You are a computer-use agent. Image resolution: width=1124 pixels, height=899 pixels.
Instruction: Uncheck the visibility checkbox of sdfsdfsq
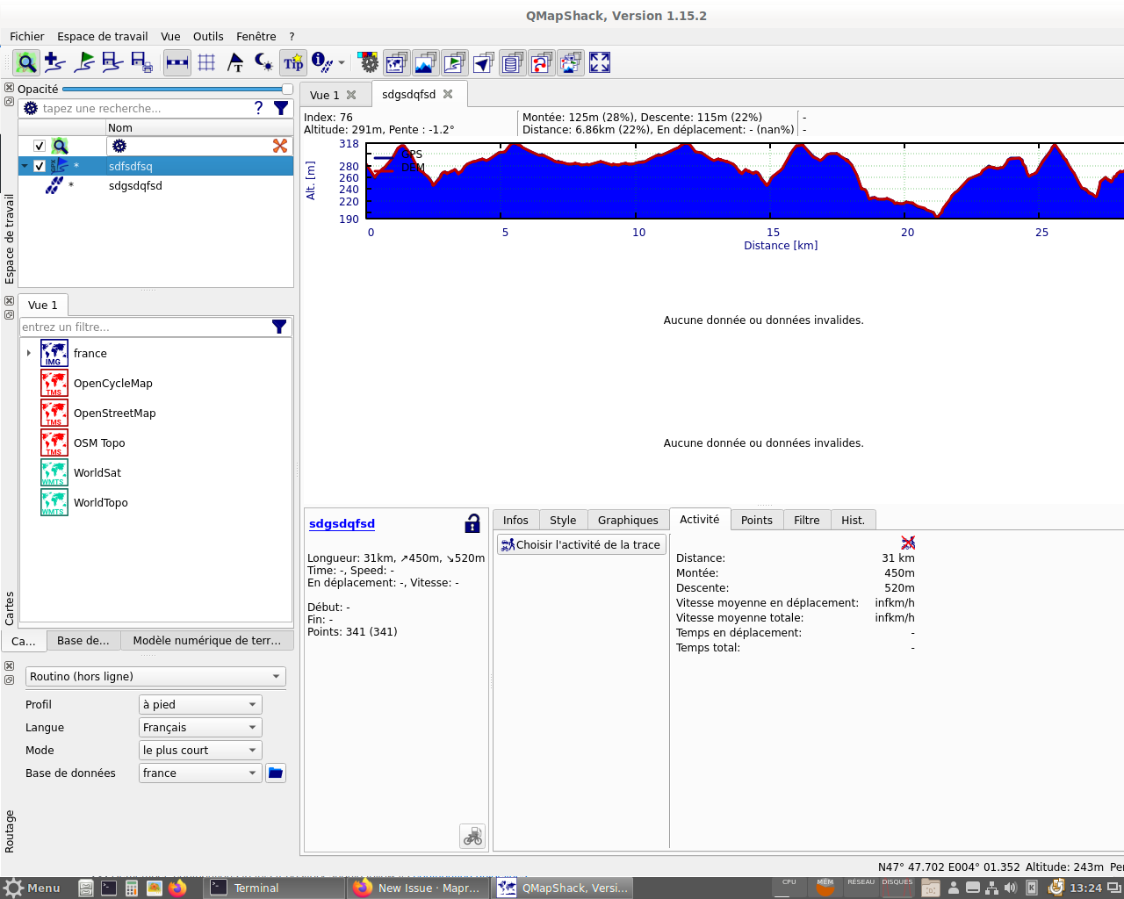40,165
